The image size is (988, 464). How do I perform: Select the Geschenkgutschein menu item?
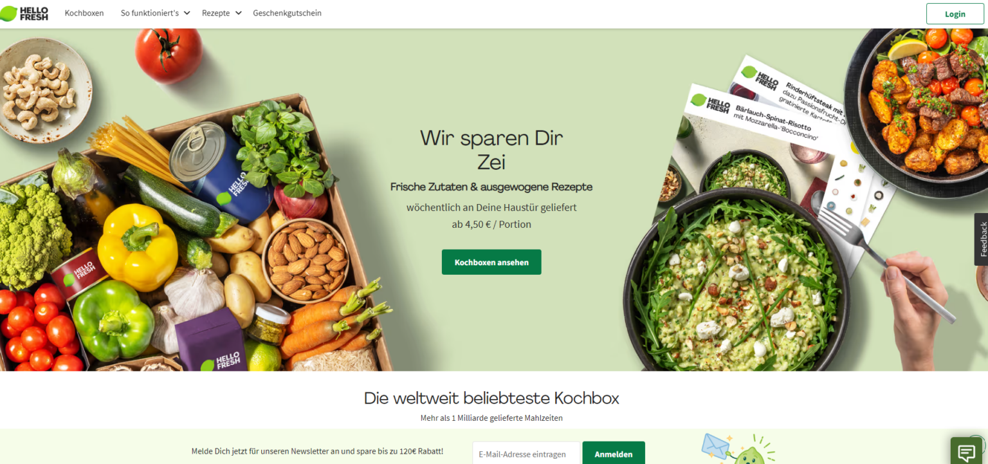287,13
